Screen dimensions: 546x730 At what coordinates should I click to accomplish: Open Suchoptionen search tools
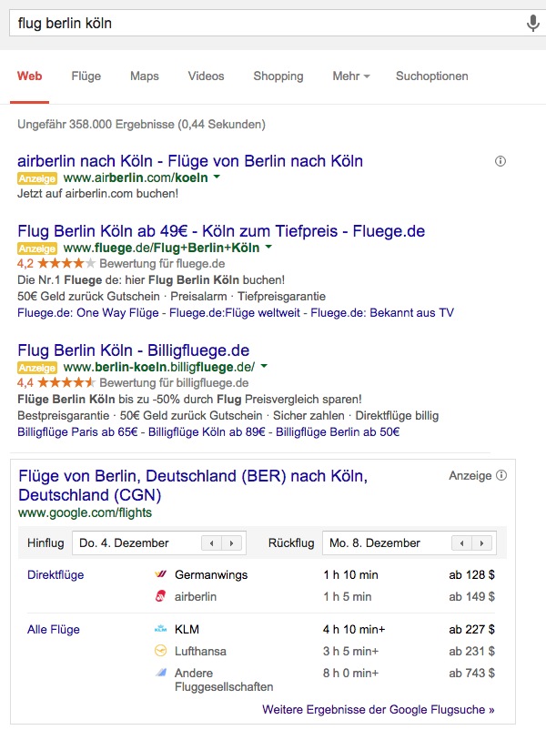tap(432, 76)
